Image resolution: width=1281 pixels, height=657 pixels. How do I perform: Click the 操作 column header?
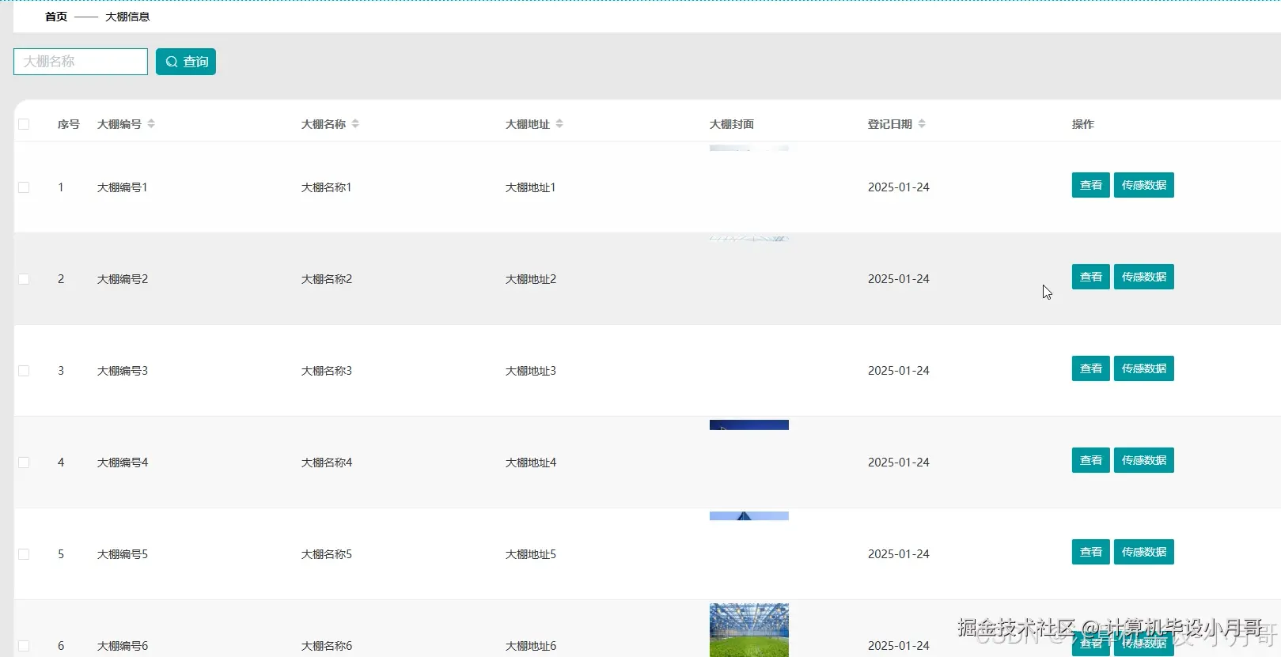(x=1083, y=124)
